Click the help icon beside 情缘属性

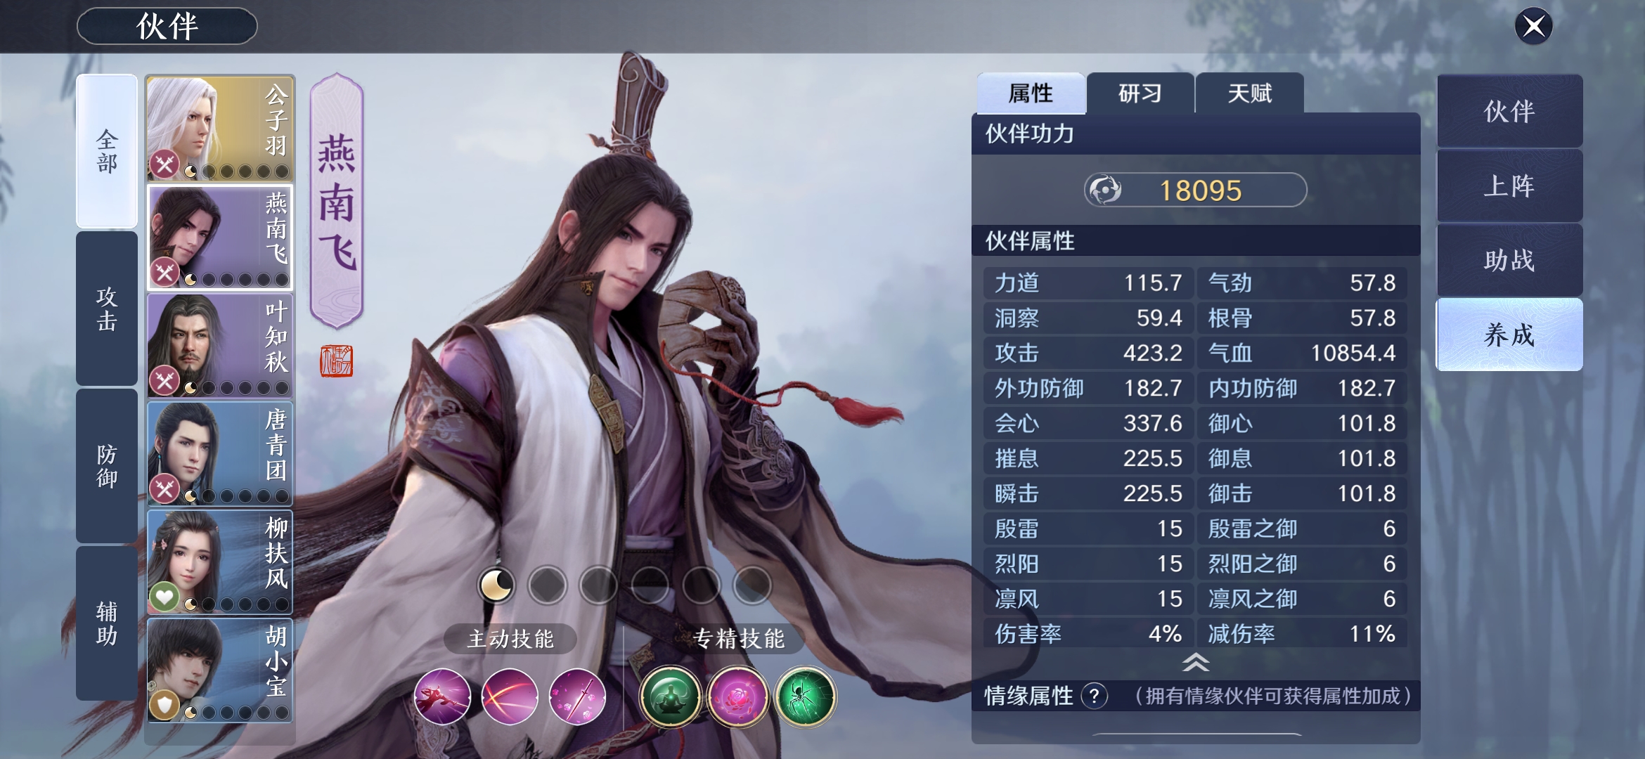(x=1094, y=696)
